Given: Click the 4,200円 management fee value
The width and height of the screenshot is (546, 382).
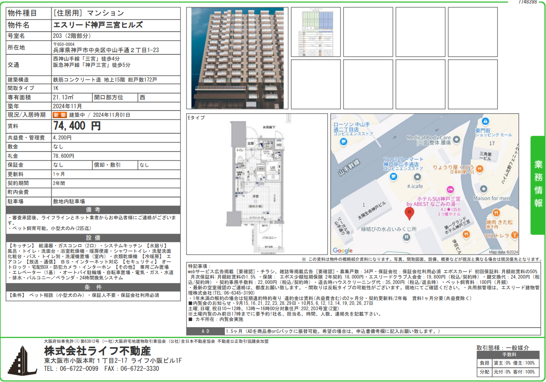Looking at the screenshot, I should (x=62, y=138).
